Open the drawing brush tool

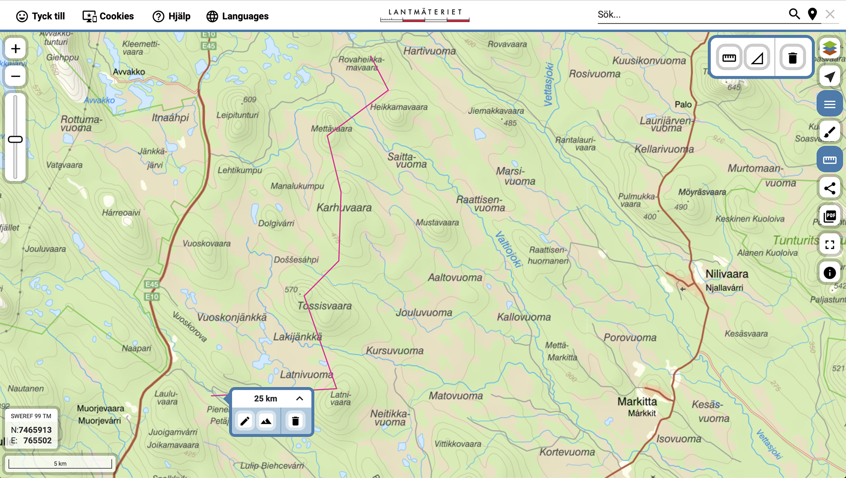point(830,132)
